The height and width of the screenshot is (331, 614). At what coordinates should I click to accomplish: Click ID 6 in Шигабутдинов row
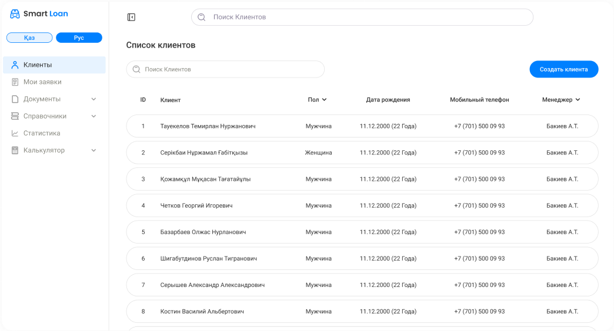coord(143,259)
